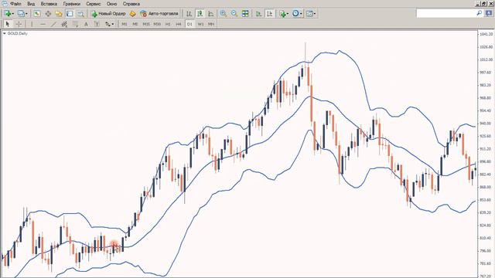
Task: Open the Templates dropdown arrow
Action: tap(315, 14)
